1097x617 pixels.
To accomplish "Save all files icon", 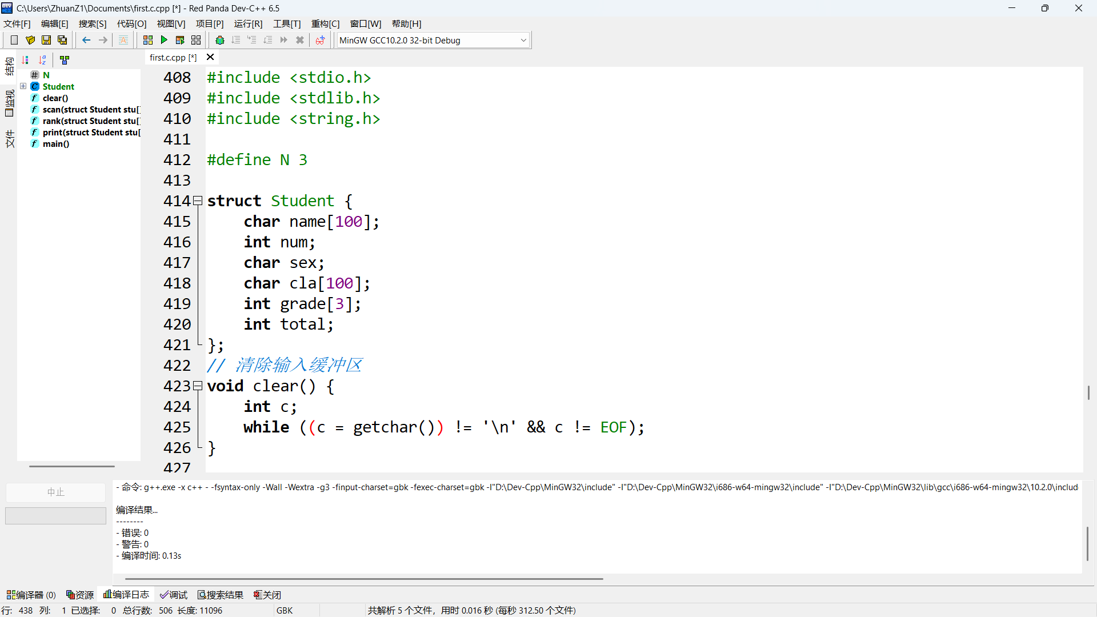I will tap(62, 40).
